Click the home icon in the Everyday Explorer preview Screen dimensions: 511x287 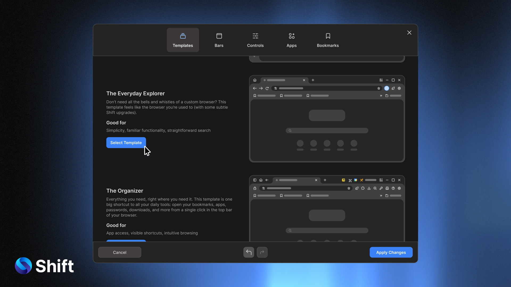pos(255,80)
